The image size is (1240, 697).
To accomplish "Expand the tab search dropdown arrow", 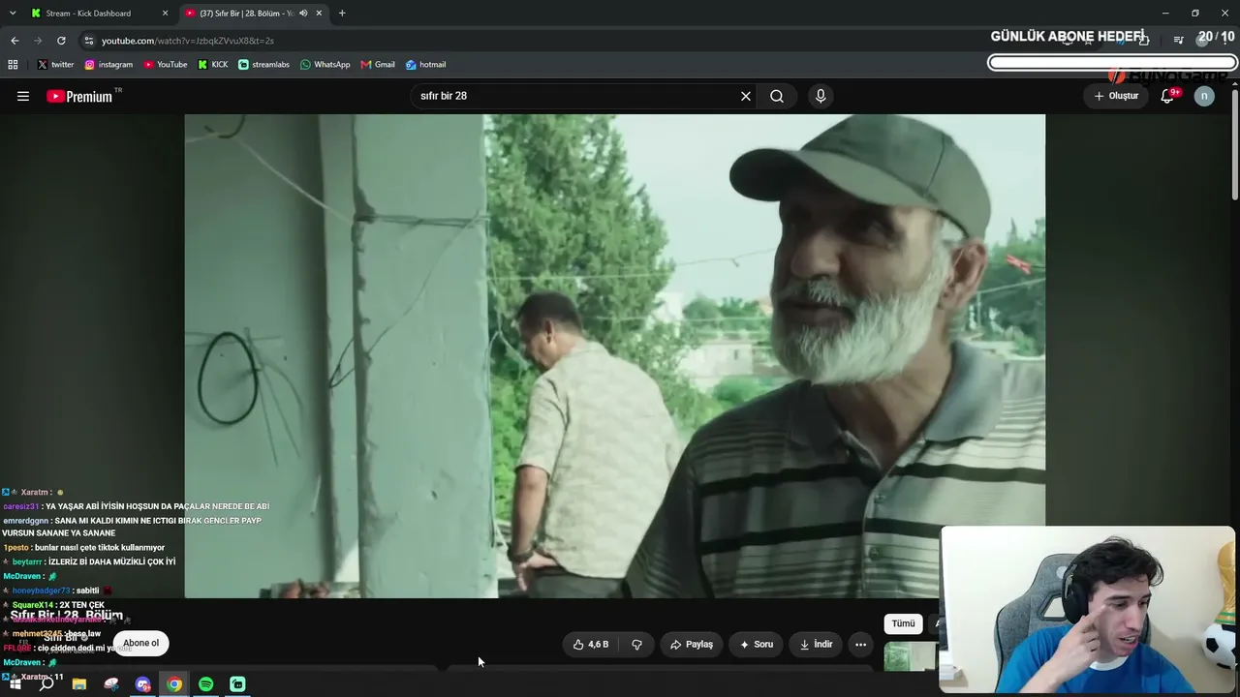I will tap(13, 14).
